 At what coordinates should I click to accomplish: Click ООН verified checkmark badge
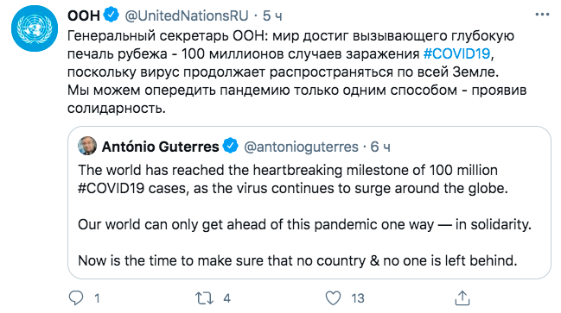coord(112,15)
